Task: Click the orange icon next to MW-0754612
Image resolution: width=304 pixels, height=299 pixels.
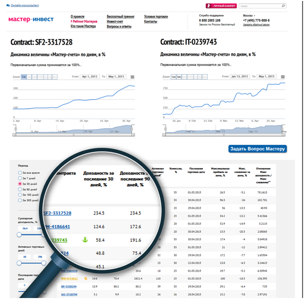Action: tap(85, 279)
